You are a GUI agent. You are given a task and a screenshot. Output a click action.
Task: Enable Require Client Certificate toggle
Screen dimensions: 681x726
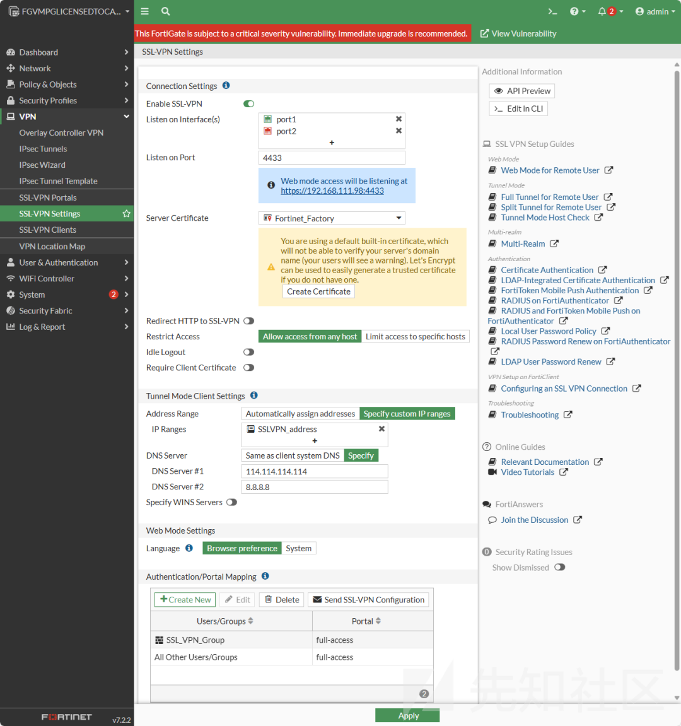coord(248,368)
